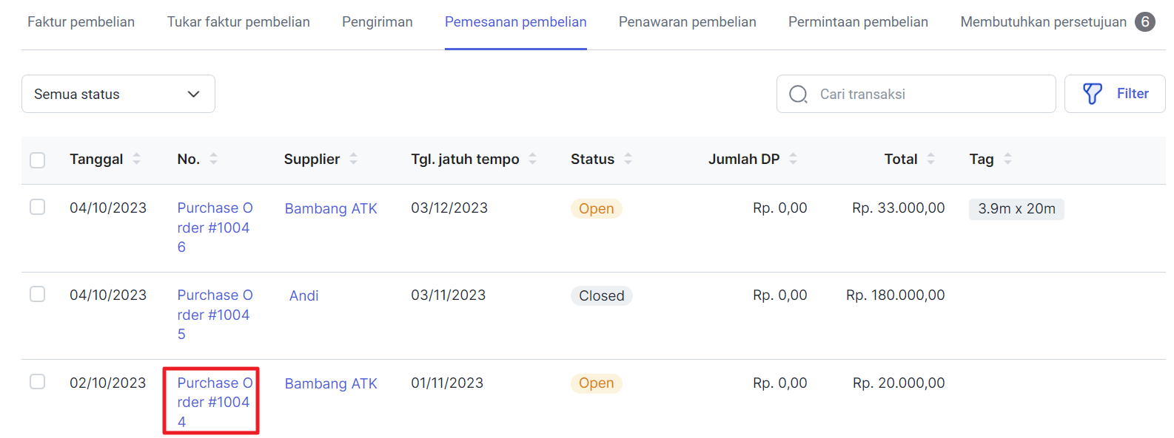
Task: Click the Filter button
Action: 1115,94
